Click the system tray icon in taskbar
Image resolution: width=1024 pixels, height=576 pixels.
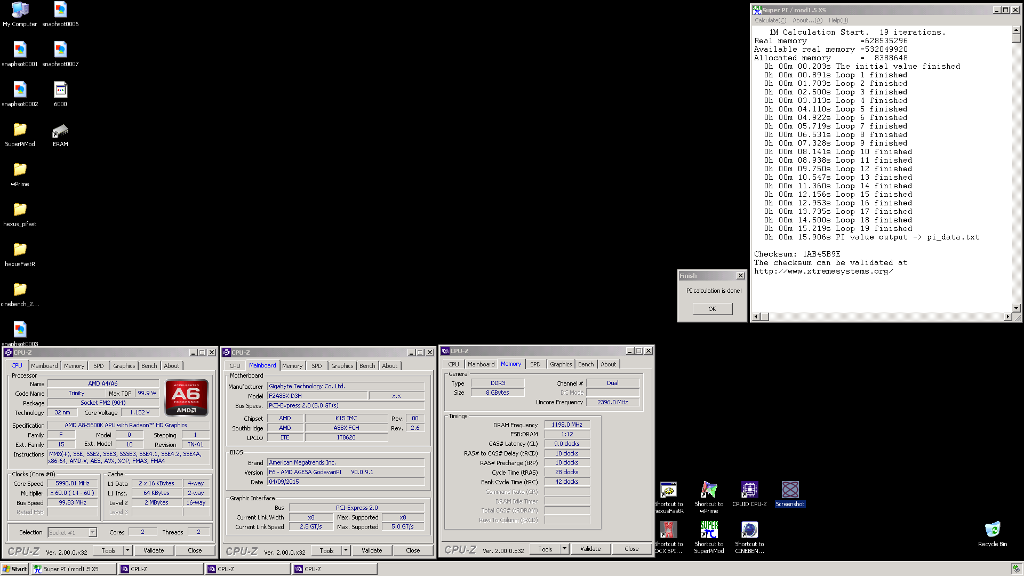point(1016,569)
